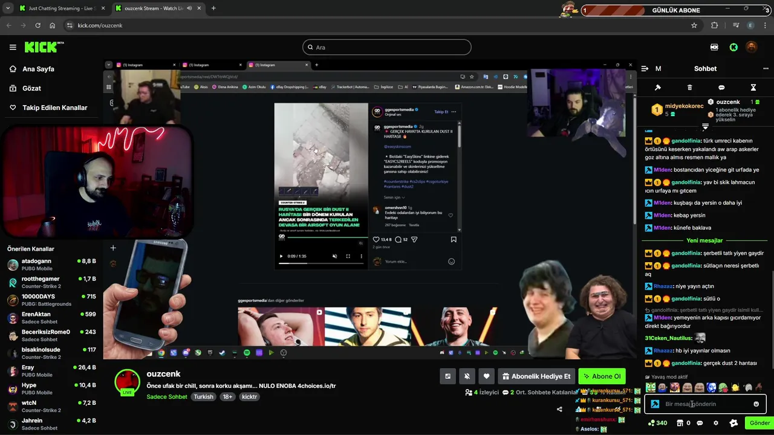Click the Abone Ol button
The height and width of the screenshot is (435, 774).
click(x=602, y=376)
